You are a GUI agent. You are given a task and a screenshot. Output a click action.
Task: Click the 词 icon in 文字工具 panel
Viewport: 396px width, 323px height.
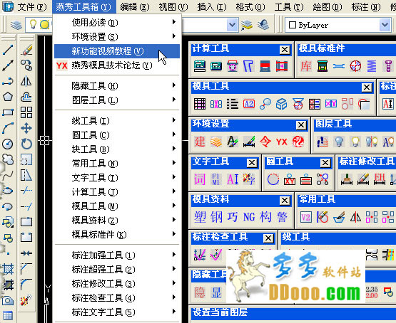pyautogui.click(x=200, y=179)
